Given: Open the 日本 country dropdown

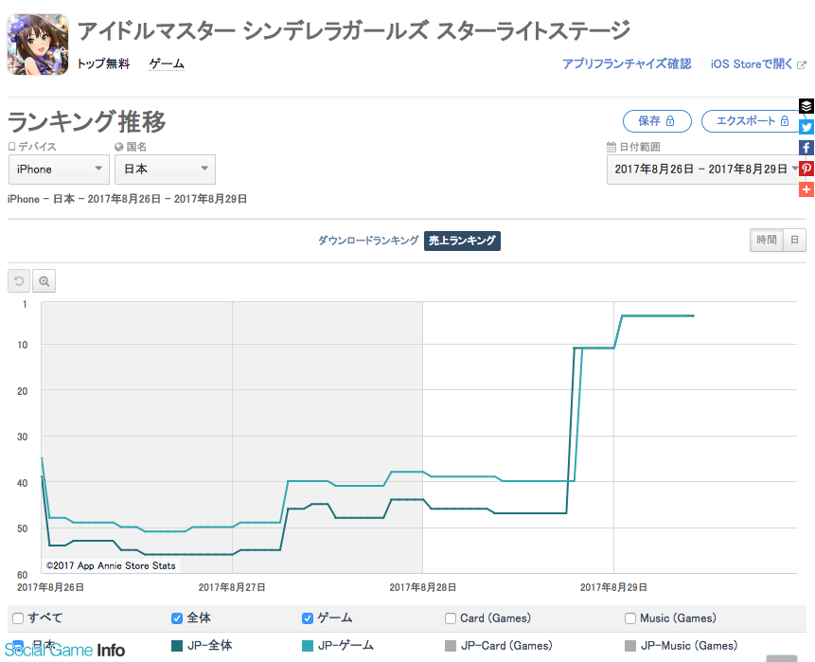Looking at the screenshot, I should pos(165,170).
